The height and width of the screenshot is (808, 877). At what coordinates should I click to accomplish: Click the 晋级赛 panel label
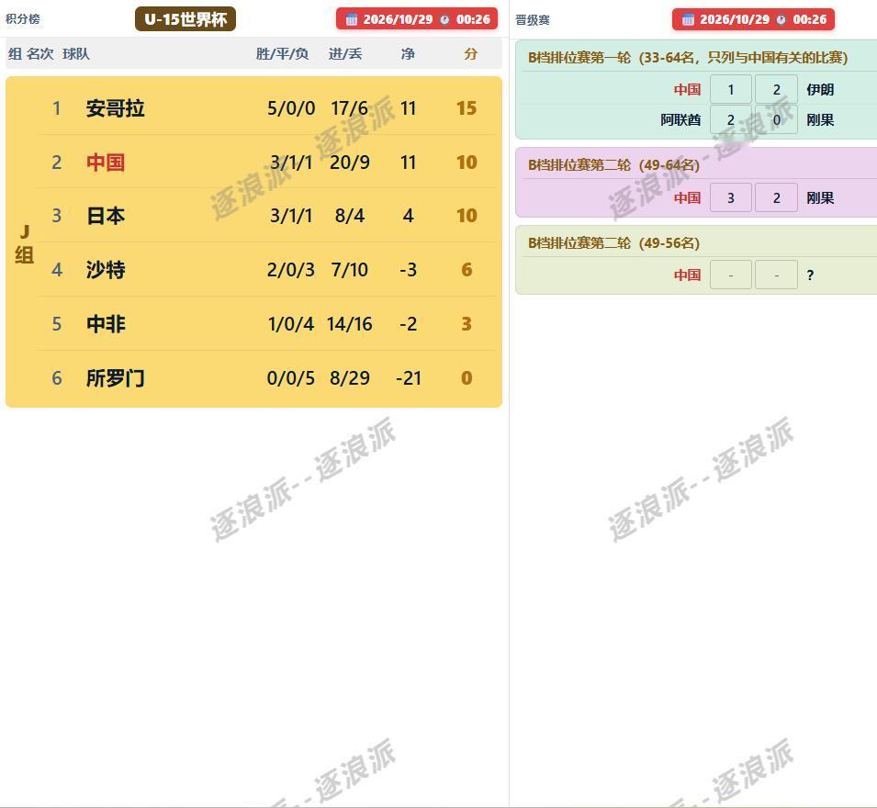coord(533,20)
